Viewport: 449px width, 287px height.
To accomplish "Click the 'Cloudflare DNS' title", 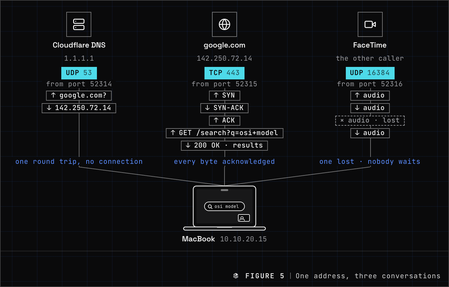I will (x=79, y=45).
